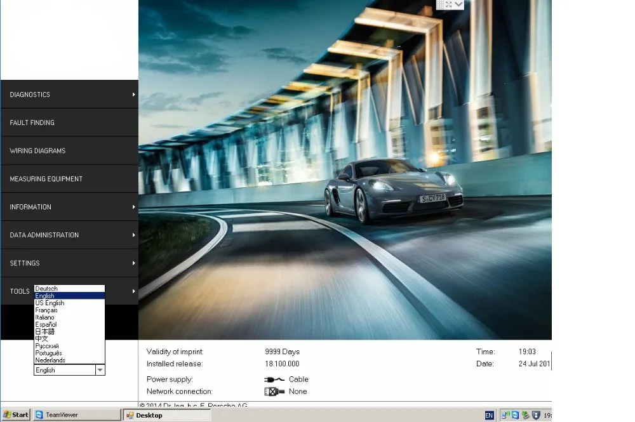The width and height of the screenshot is (635, 422).
Task: Click the EN language indicator in taskbar
Action: click(489, 415)
